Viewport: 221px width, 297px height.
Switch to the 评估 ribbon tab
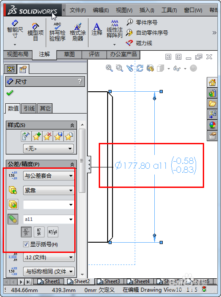coord(94,54)
